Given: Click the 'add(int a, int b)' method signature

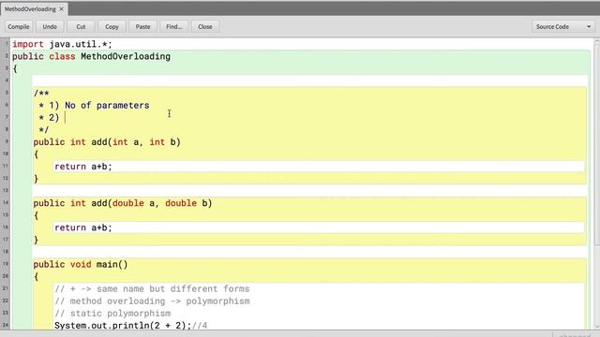Looking at the screenshot, I should (136, 142).
